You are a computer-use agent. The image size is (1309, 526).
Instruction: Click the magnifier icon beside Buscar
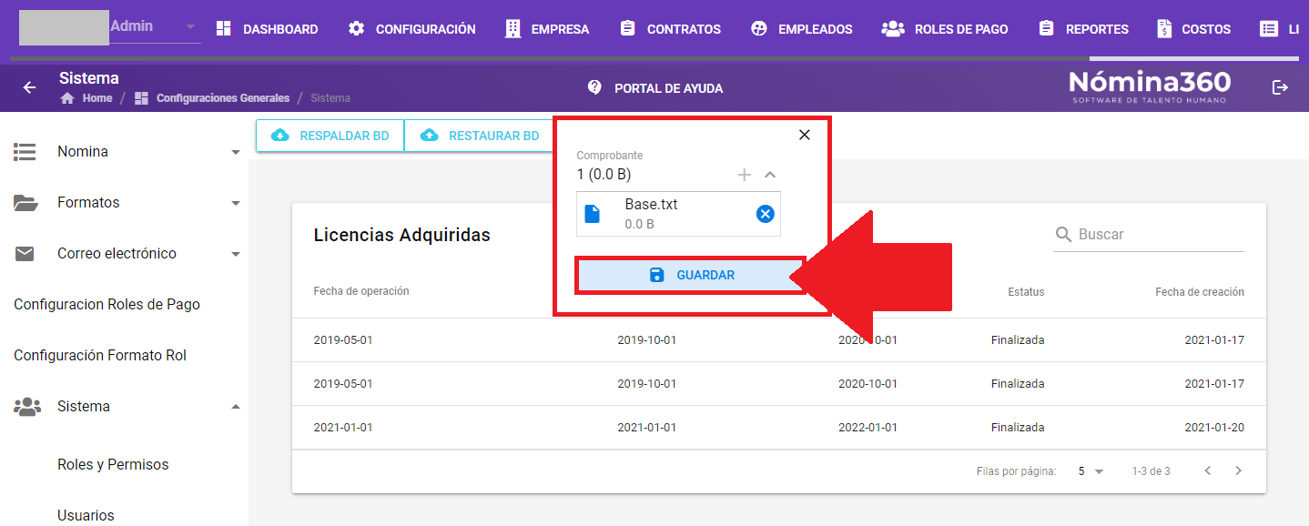click(x=1063, y=235)
